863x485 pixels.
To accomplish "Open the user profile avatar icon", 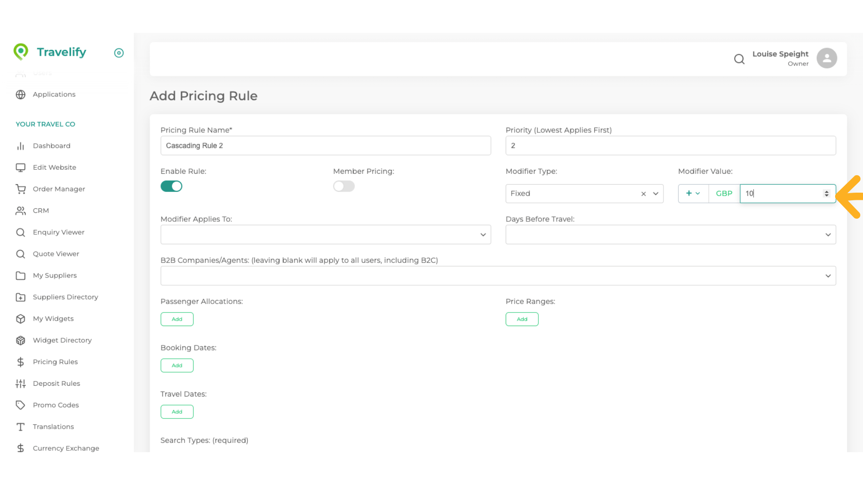I will pos(827,58).
